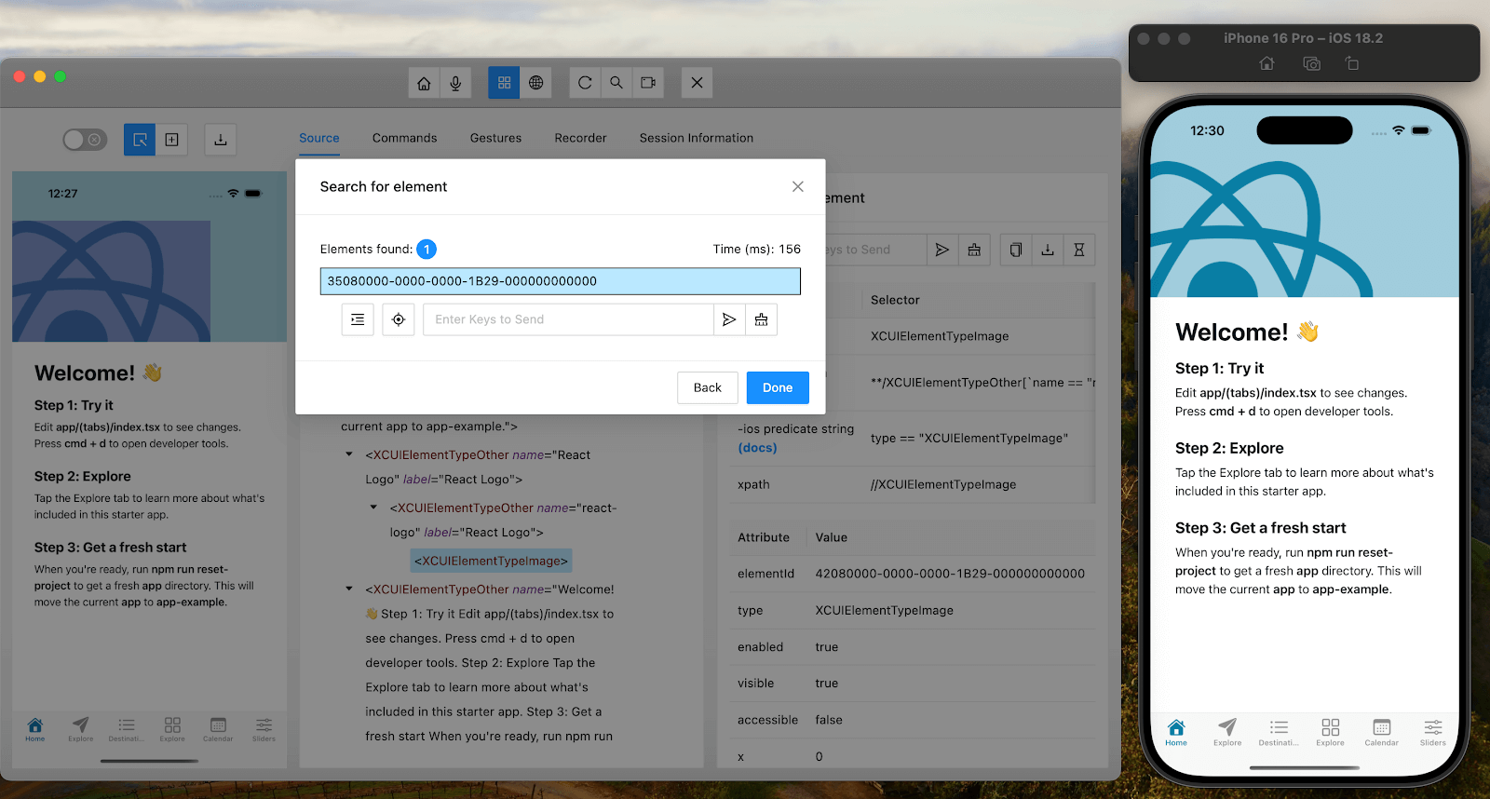
Task: Tap Home tab in iPhone simulator
Action: pos(1176,732)
